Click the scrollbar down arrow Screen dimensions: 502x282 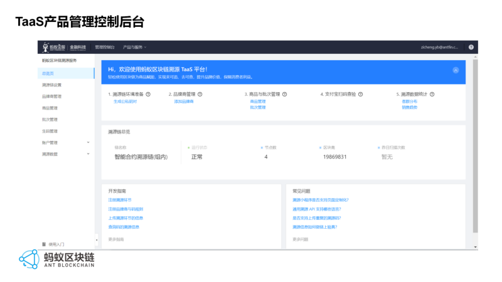coord(476,247)
